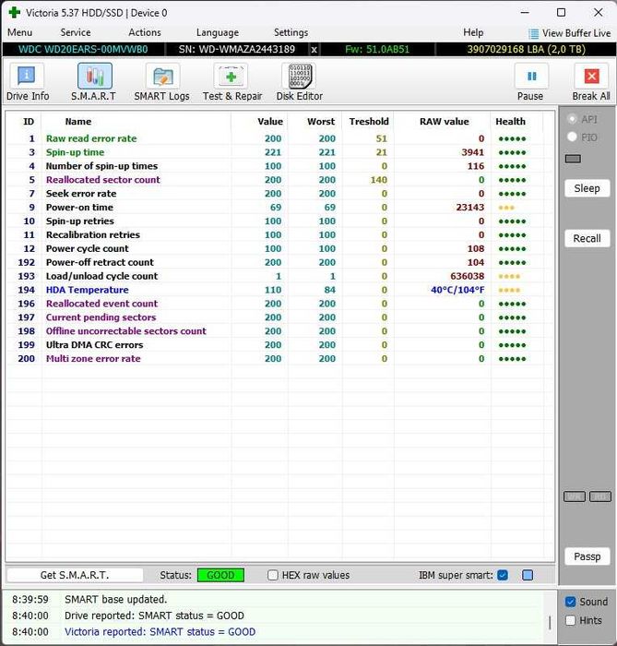The width and height of the screenshot is (617, 646).
Task: Toggle IBM super smart checkbox
Action: pos(503,575)
